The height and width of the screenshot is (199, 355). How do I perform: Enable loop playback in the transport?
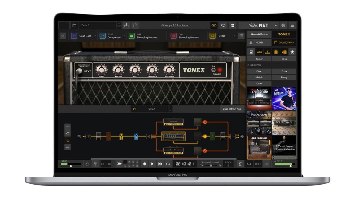(168, 164)
